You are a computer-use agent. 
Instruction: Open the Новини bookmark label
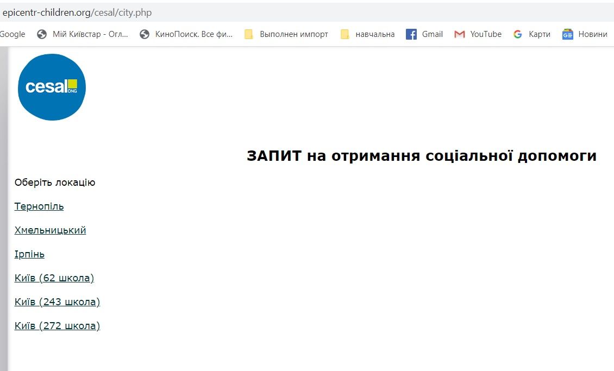click(x=592, y=34)
